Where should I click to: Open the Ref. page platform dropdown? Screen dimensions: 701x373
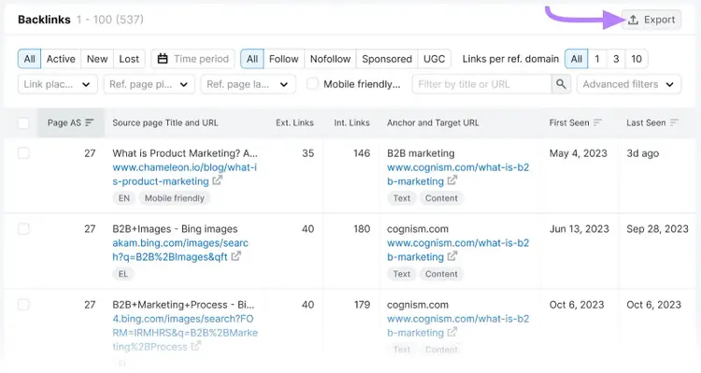[x=149, y=84]
